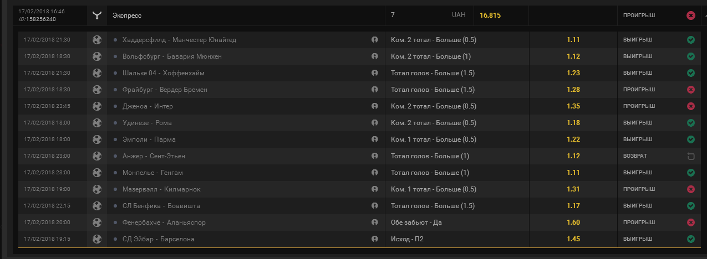Click the info icon on the Фенербахче - Аланьяспор row
This screenshot has height=259, width=707.
pos(375,222)
